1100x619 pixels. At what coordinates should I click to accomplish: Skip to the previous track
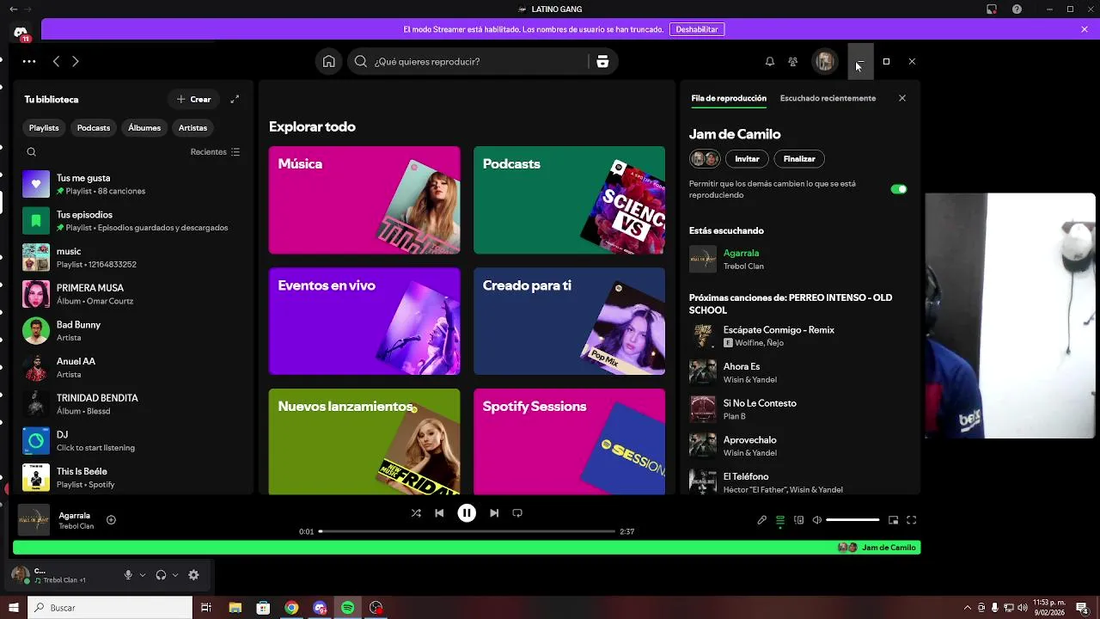439,513
